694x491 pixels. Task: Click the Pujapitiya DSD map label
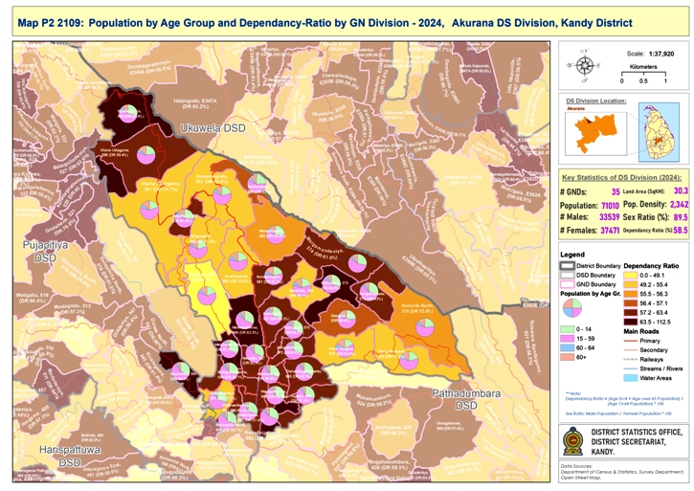click(x=46, y=252)
